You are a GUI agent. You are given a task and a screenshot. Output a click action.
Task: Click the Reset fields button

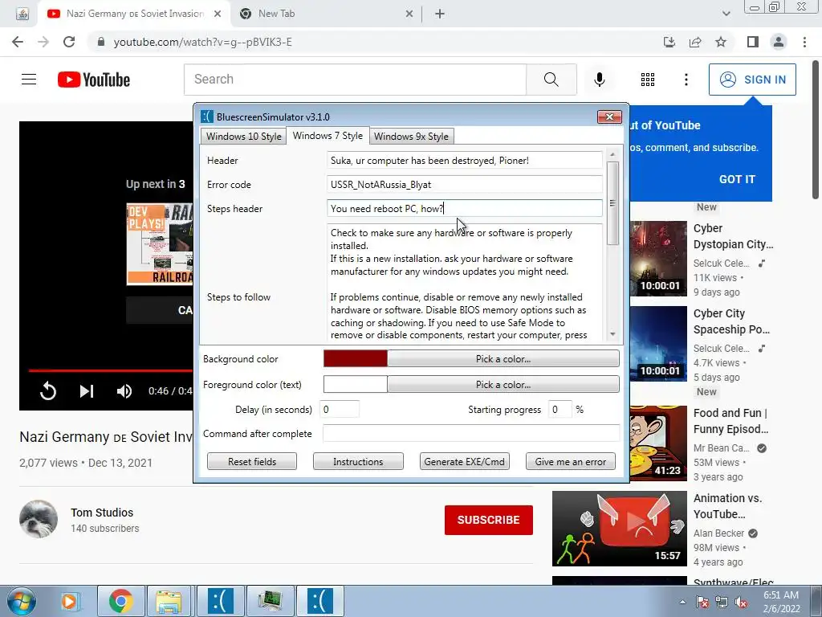251,462
